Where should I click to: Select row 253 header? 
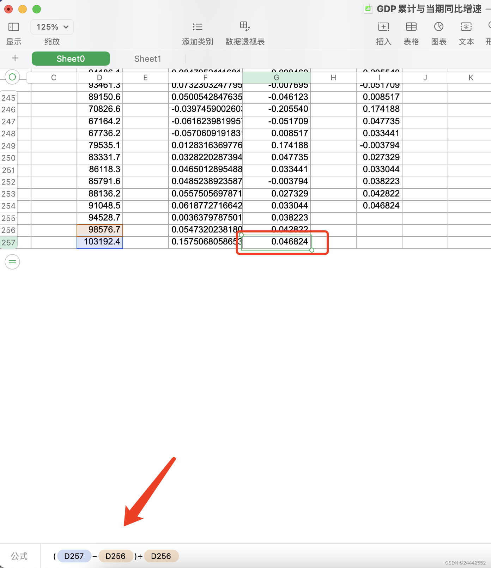8,194
